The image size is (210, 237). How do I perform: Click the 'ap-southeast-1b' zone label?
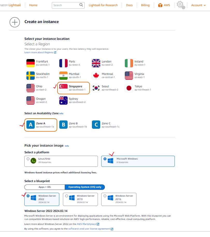tap(78, 127)
